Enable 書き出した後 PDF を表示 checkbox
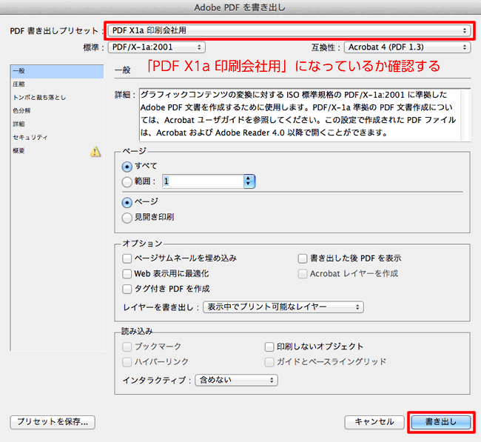 (x=303, y=258)
